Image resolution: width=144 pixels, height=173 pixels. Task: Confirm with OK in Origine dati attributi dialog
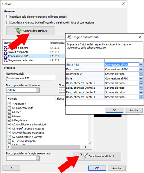114,110
